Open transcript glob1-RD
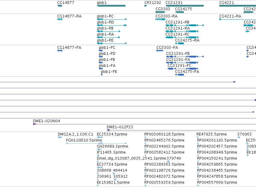256x187 pixels. click(106, 22)
